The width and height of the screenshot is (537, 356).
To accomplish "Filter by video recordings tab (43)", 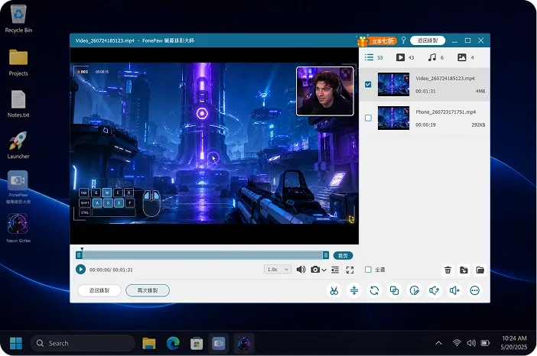I will 405,57.
